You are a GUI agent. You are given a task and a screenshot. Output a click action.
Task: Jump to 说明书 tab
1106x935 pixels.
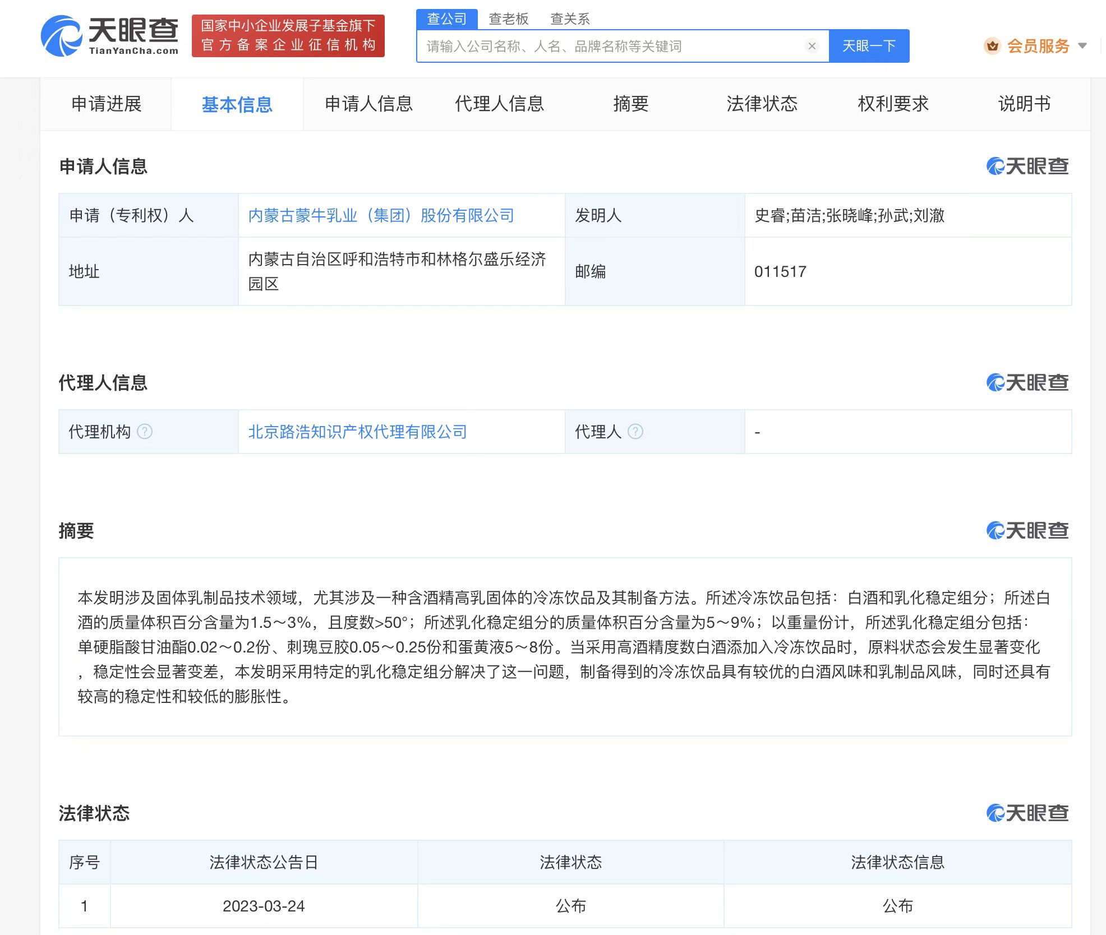click(1025, 104)
